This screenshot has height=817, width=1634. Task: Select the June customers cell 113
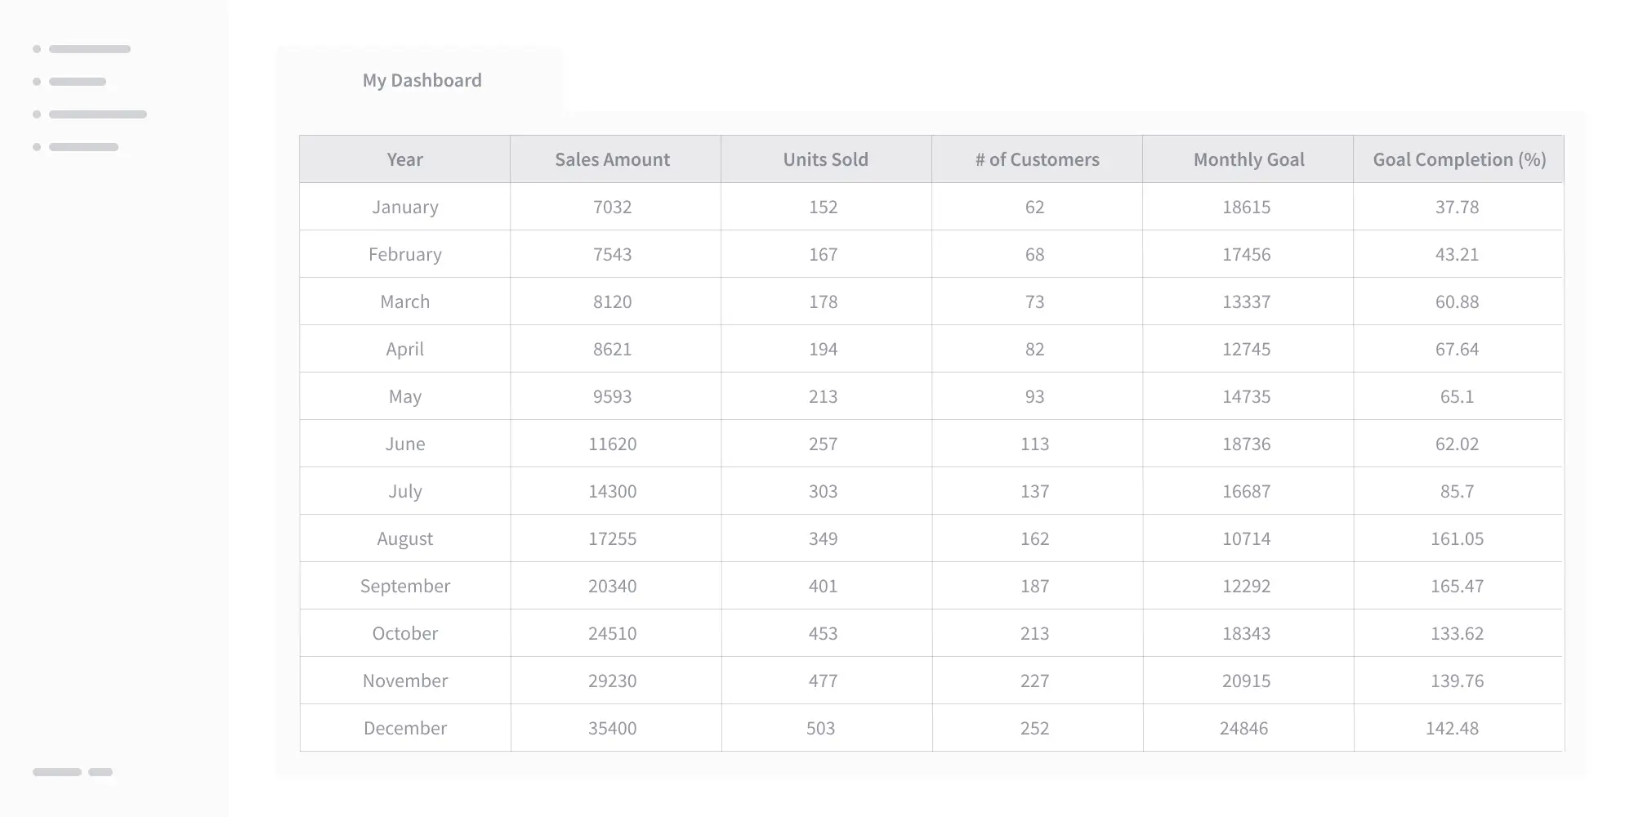point(1034,444)
